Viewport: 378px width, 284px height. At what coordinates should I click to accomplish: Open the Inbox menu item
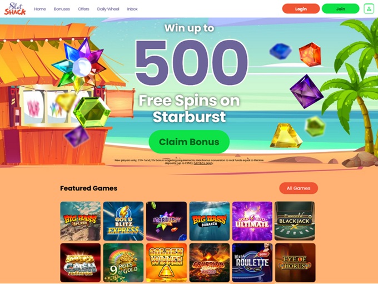click(132, 9)
